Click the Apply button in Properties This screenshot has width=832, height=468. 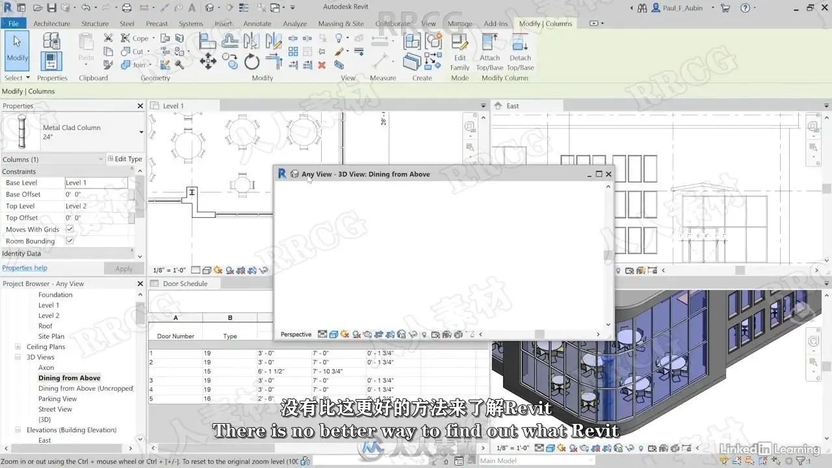click(x=123, y=268)
